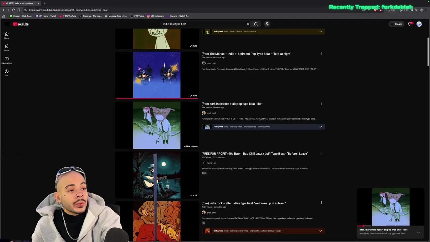Open the music note playlist icon
This screenshot has width=430, height=242.
[401, 10]
